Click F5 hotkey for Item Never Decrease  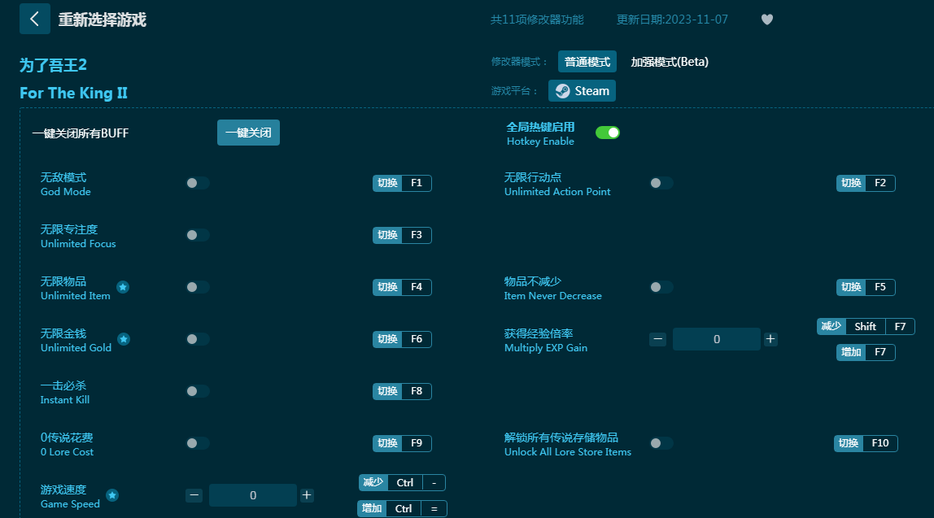tap(866, 287)
